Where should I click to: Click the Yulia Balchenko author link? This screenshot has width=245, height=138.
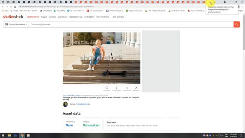83,104
